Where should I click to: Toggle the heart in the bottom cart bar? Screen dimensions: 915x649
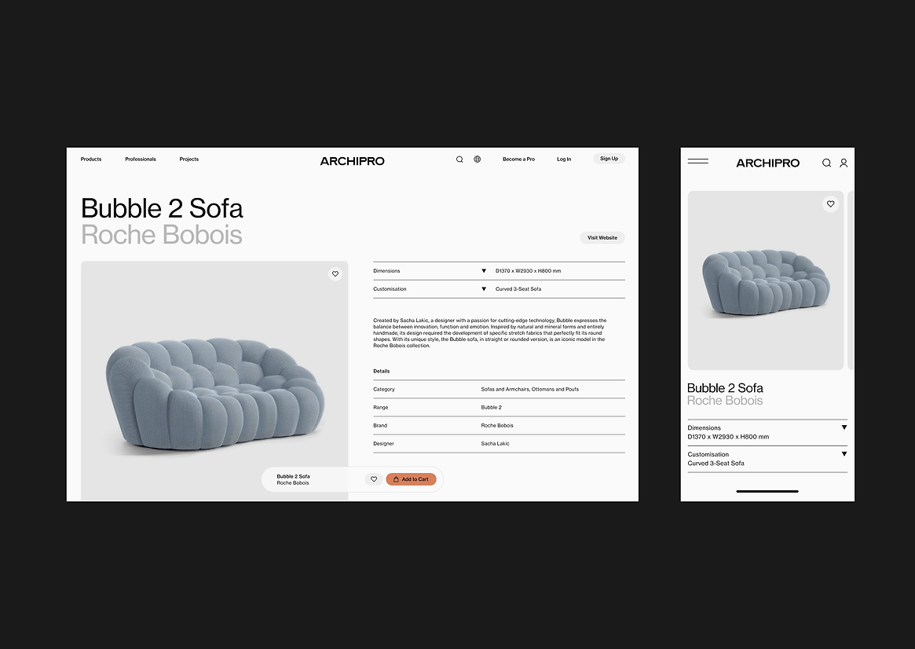(374, 479)
